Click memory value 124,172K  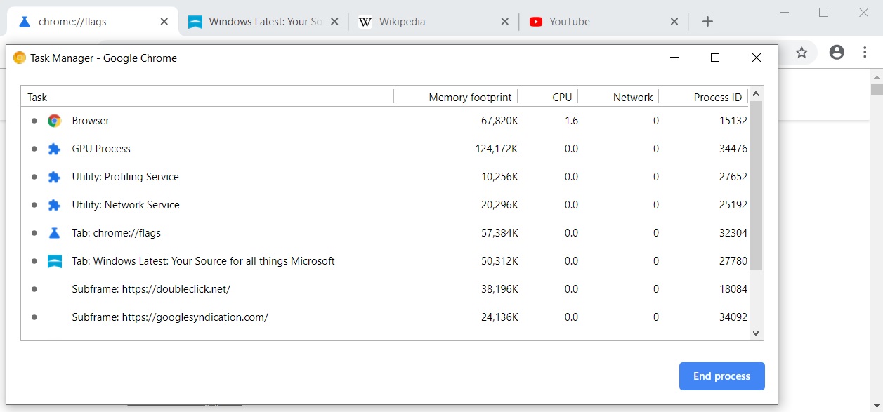coord(497,149)
